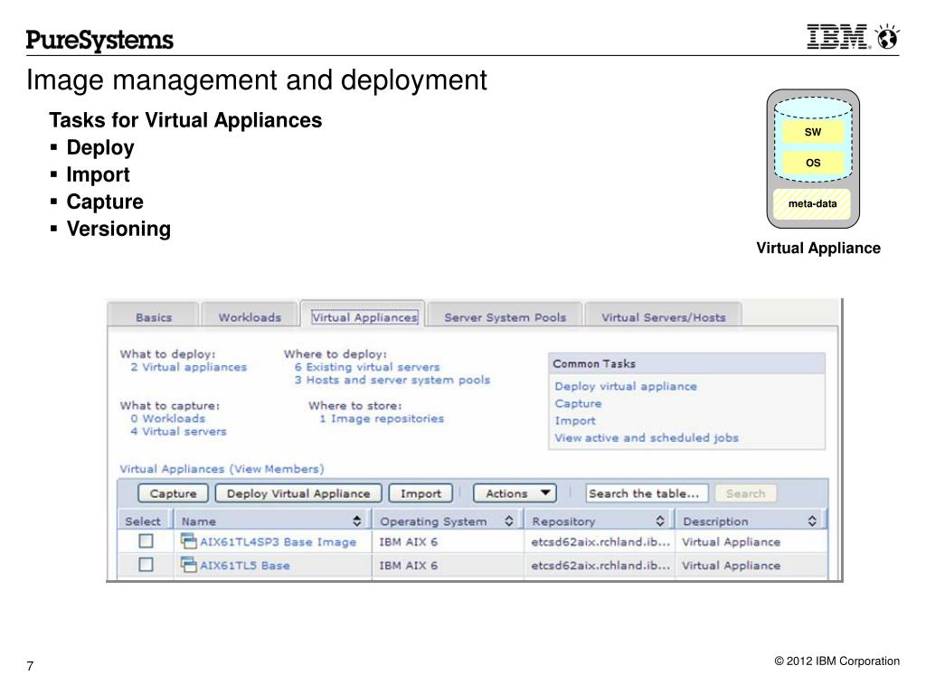
Task: Click the Virtual Appliance description for AIX61TL4SP3
Action: click(x=731, y=542)
